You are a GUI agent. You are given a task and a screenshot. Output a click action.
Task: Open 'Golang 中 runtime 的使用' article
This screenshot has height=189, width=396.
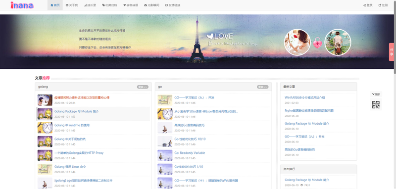point(72,125)
